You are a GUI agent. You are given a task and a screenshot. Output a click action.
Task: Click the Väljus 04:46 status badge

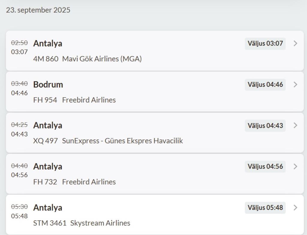tap(265, 84)
